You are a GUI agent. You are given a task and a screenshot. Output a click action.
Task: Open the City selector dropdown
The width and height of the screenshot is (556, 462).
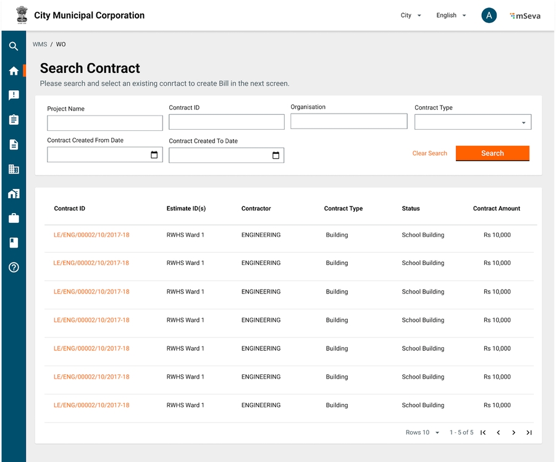pos(411,15)
